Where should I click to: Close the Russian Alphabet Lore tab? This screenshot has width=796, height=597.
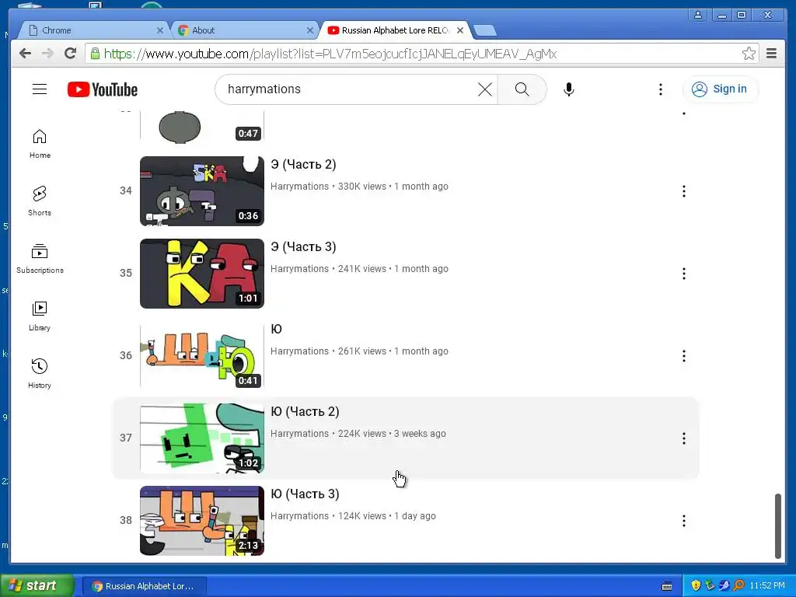[460, 30]
